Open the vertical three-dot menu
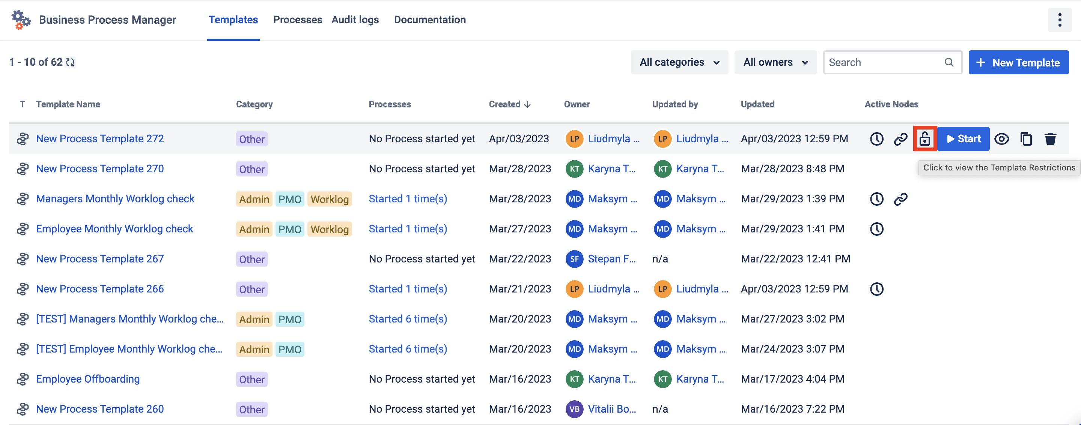This screenshot has height=425, width=1081. pyautogui.click(x=1059, y=20)
